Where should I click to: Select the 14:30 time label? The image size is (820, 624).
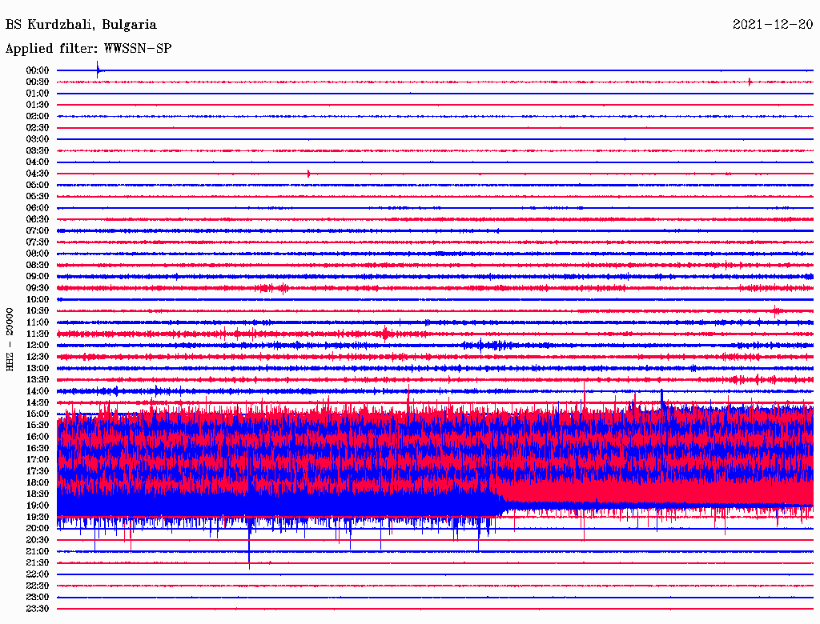click(x=38, y=403)
